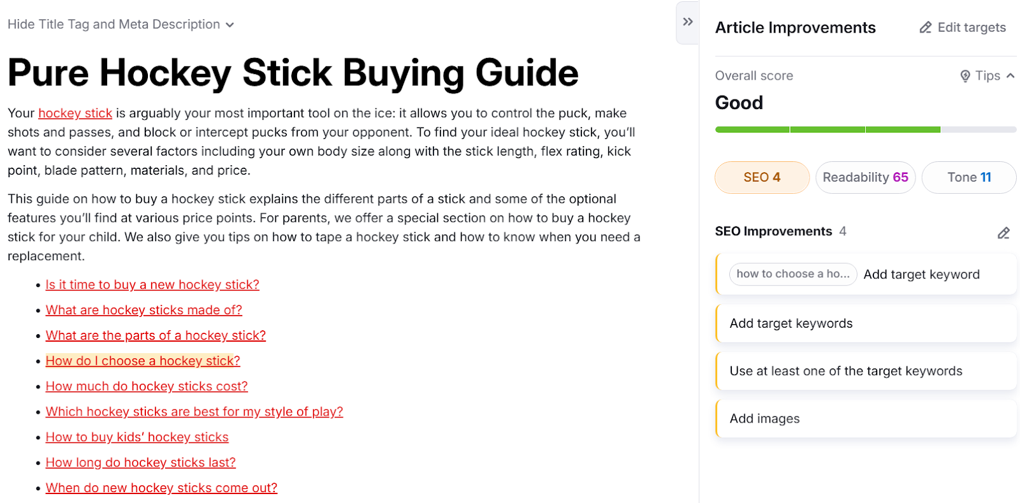Click 'How to buy kids' hockey sticks' link

pos(137,437)
